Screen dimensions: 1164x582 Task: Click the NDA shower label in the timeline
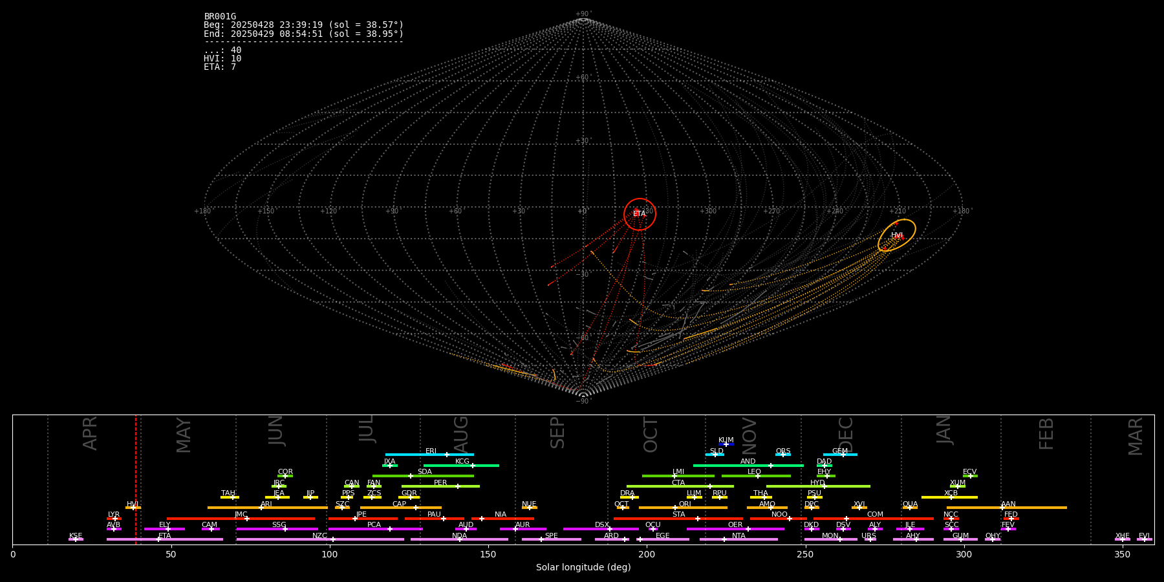[459, 536]
